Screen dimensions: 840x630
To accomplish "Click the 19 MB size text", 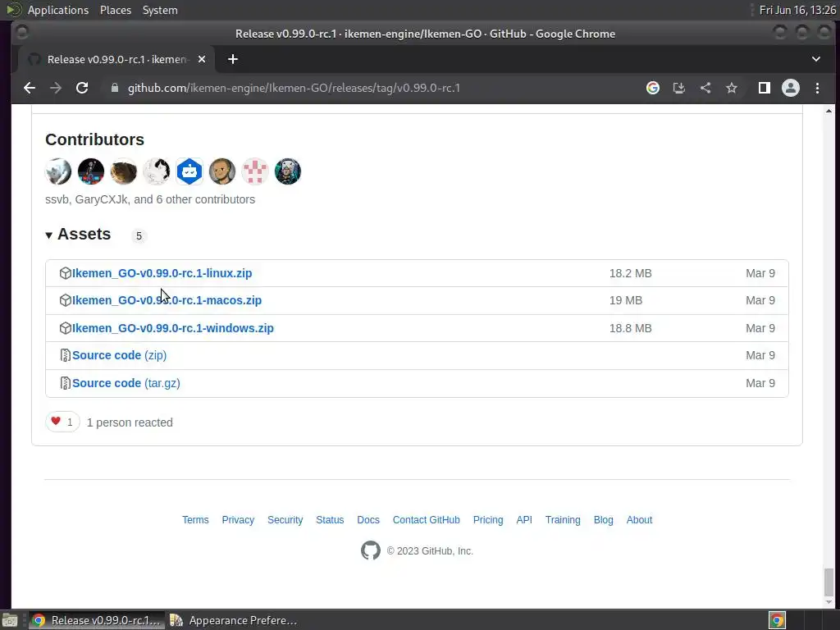I will (626, 300).
